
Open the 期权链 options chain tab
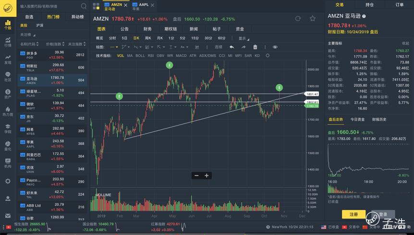(170, 29)
